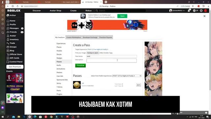Expand the Select from Public Experiences dropdown
Screen dimensions: 211x119
pos(127,76)
